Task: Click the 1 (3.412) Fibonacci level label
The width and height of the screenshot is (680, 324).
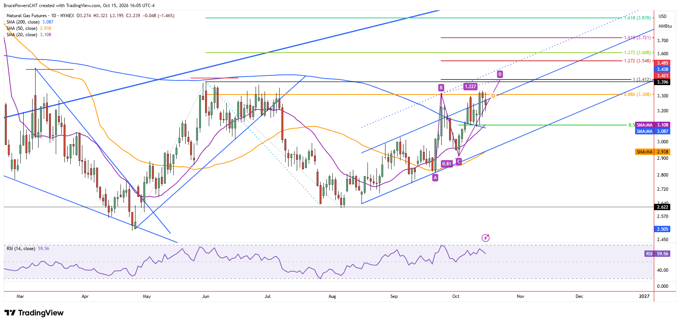Action: [641, 80]
